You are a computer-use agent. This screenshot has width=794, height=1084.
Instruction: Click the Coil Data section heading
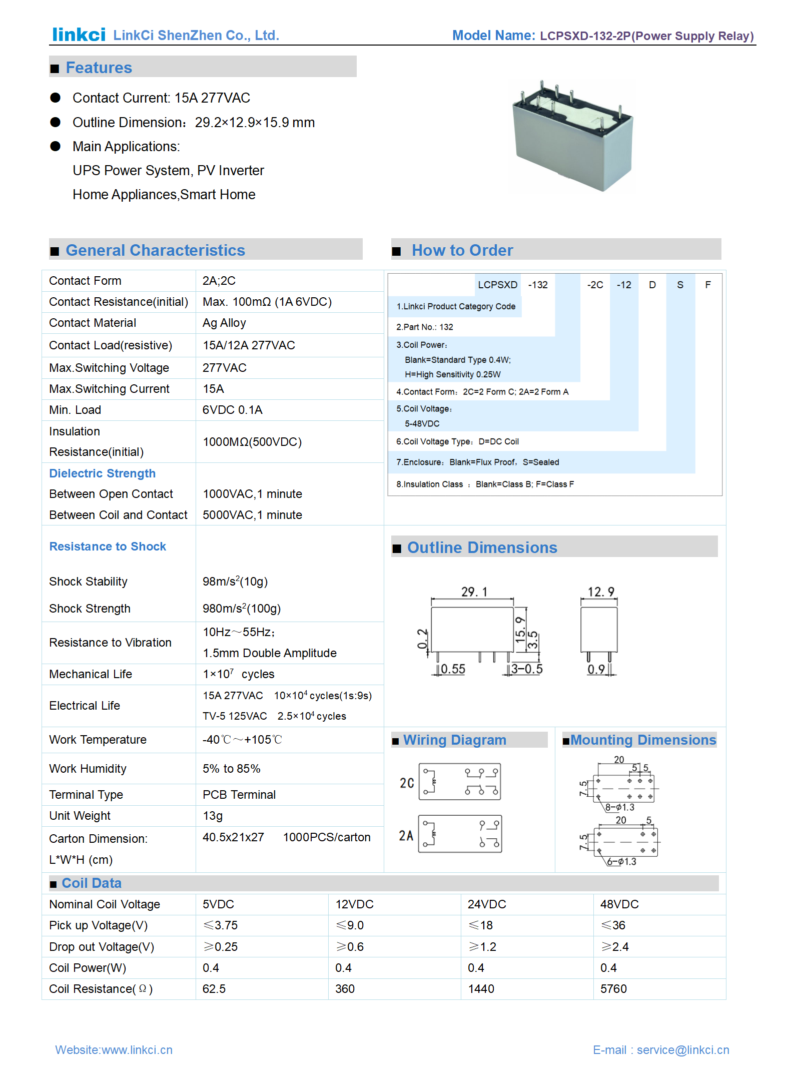91,883
